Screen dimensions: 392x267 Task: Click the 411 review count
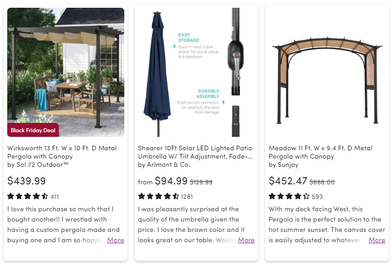click(x=55, y=197)
